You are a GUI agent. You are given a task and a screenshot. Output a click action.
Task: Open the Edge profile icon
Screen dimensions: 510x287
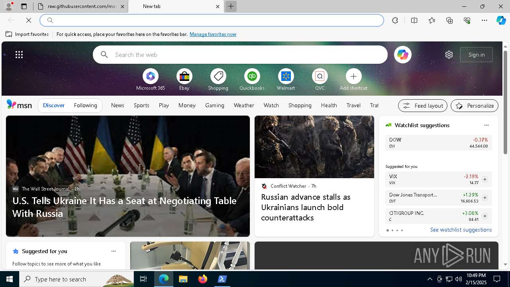click(8, 6)
